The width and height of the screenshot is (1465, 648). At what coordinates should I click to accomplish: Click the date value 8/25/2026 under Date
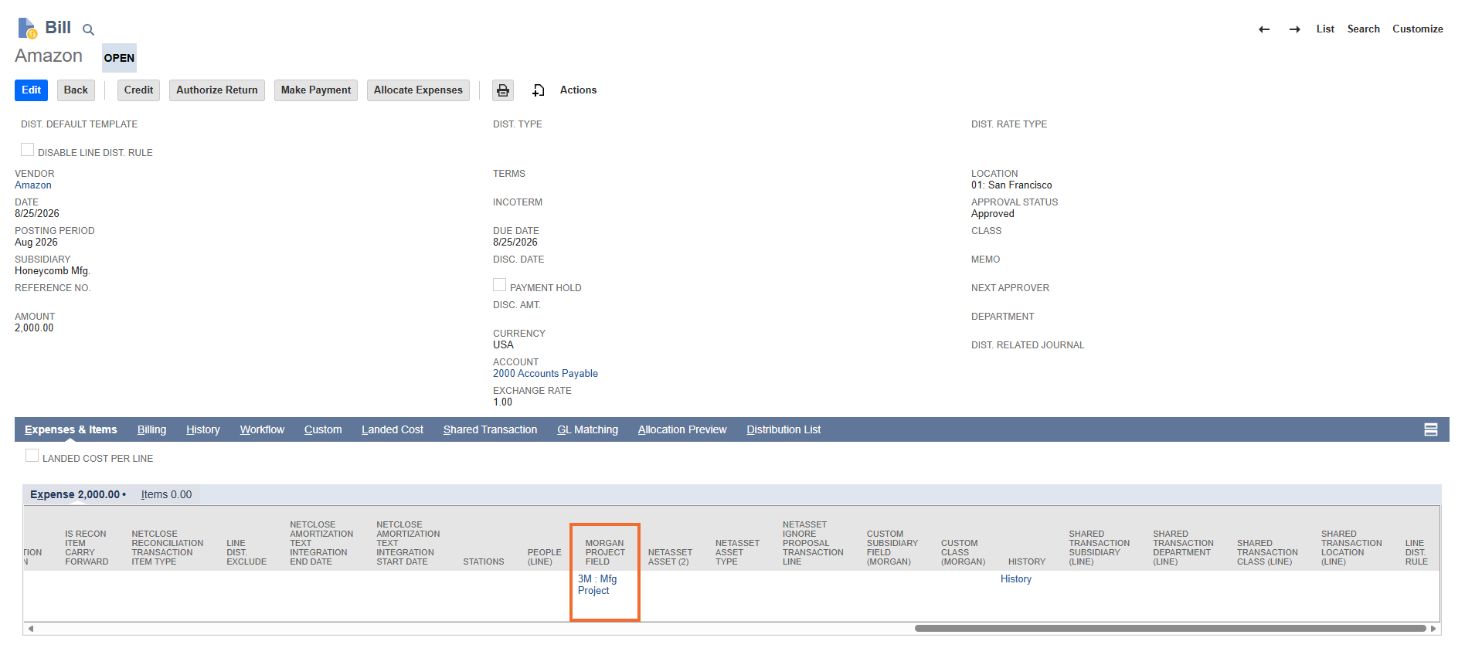(37, 214)
